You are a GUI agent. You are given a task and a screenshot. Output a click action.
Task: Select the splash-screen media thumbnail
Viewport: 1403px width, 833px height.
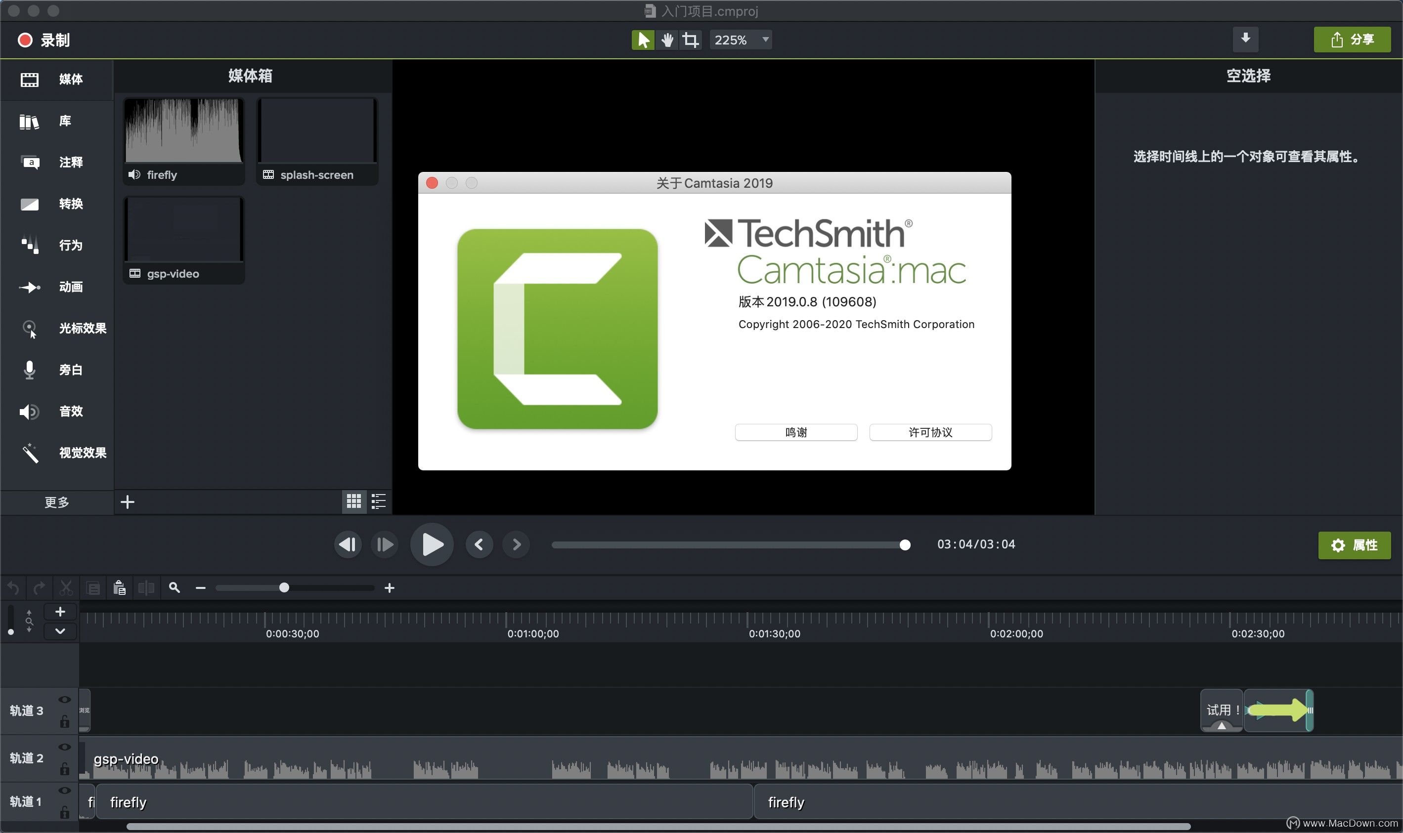[x=317, y=141]
